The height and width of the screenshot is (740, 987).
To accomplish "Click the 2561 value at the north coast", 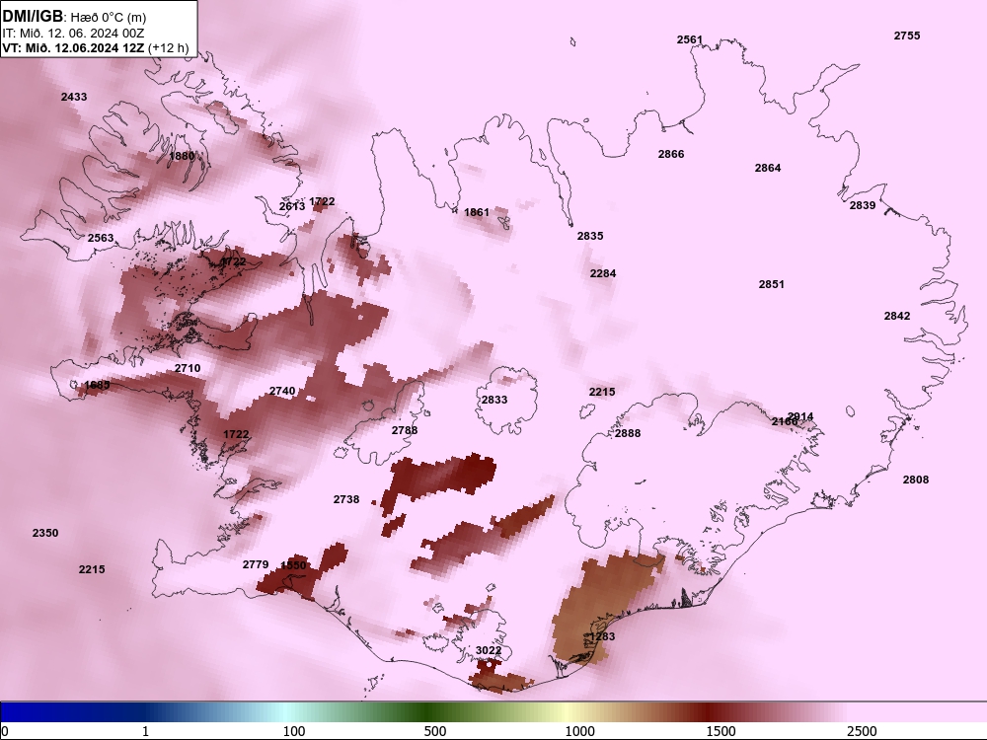I will 690,39.
